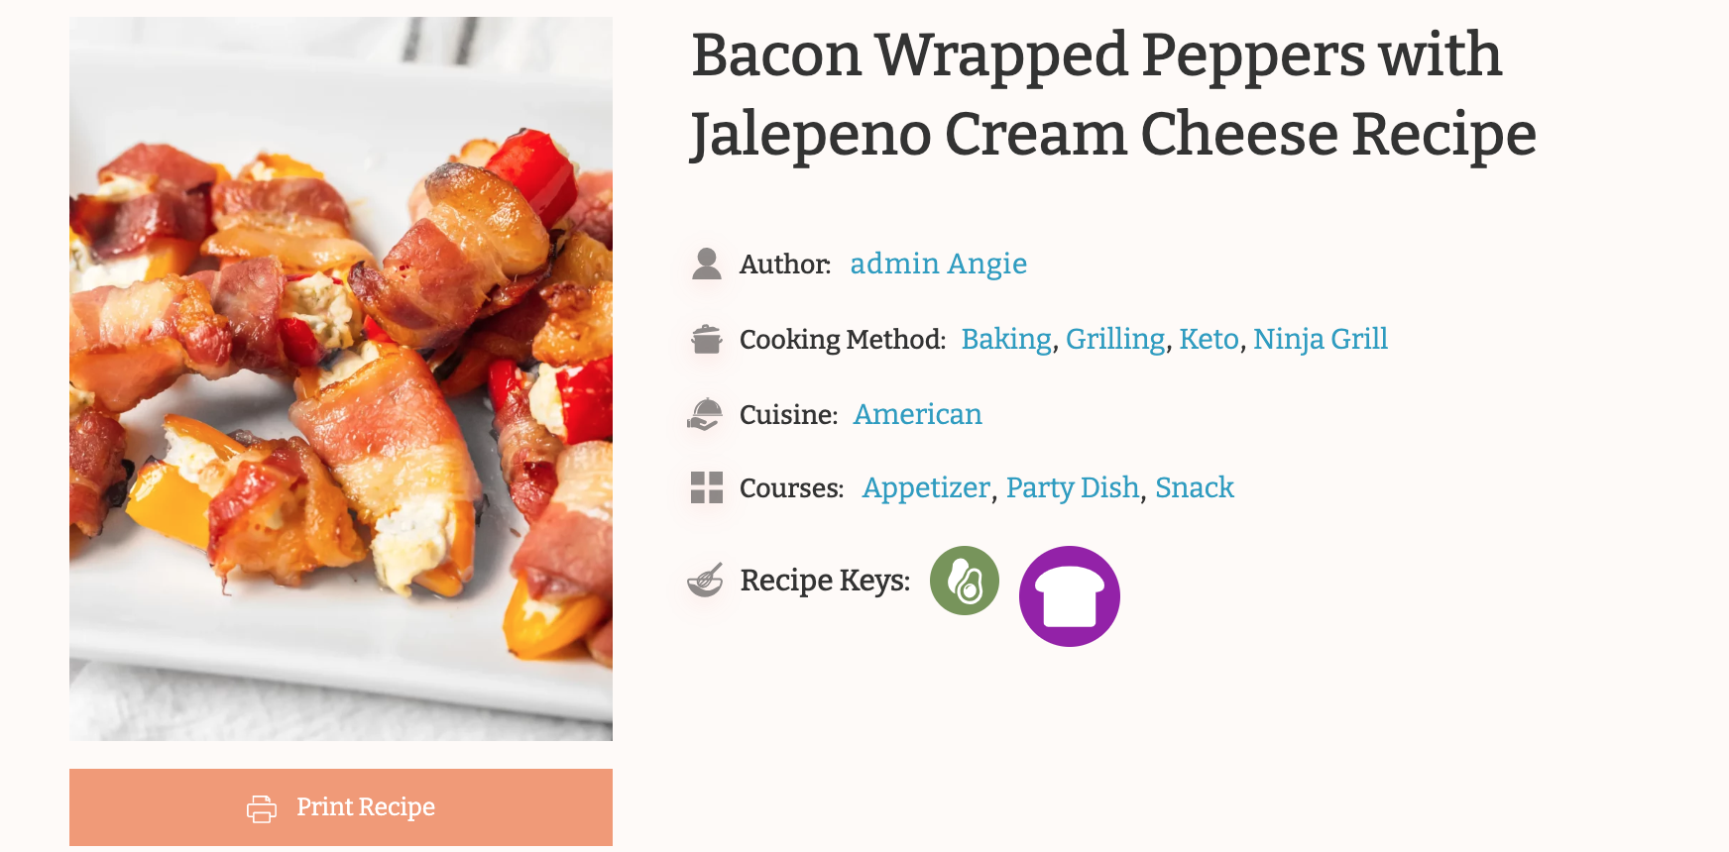Click the cooking pot icon

pyautogui.click(x=707, y=339)
